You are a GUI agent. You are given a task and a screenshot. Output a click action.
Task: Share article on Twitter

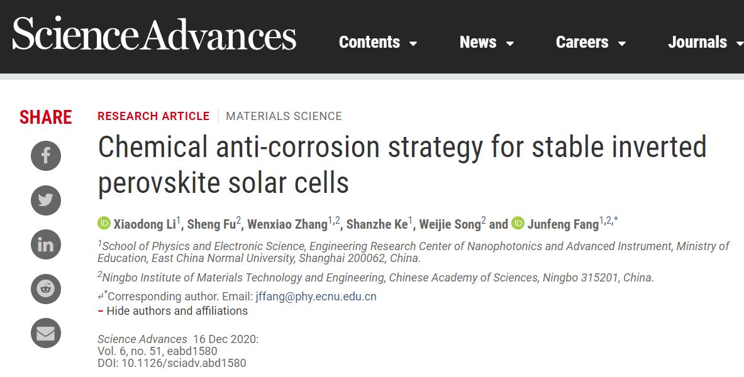tap(46, 200)
